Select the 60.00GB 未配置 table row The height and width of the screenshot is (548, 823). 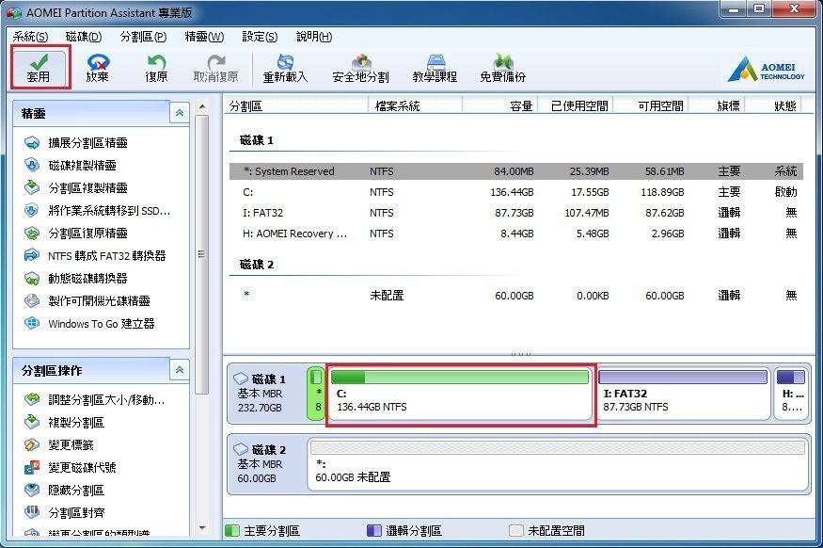click(x=516, y=296)
